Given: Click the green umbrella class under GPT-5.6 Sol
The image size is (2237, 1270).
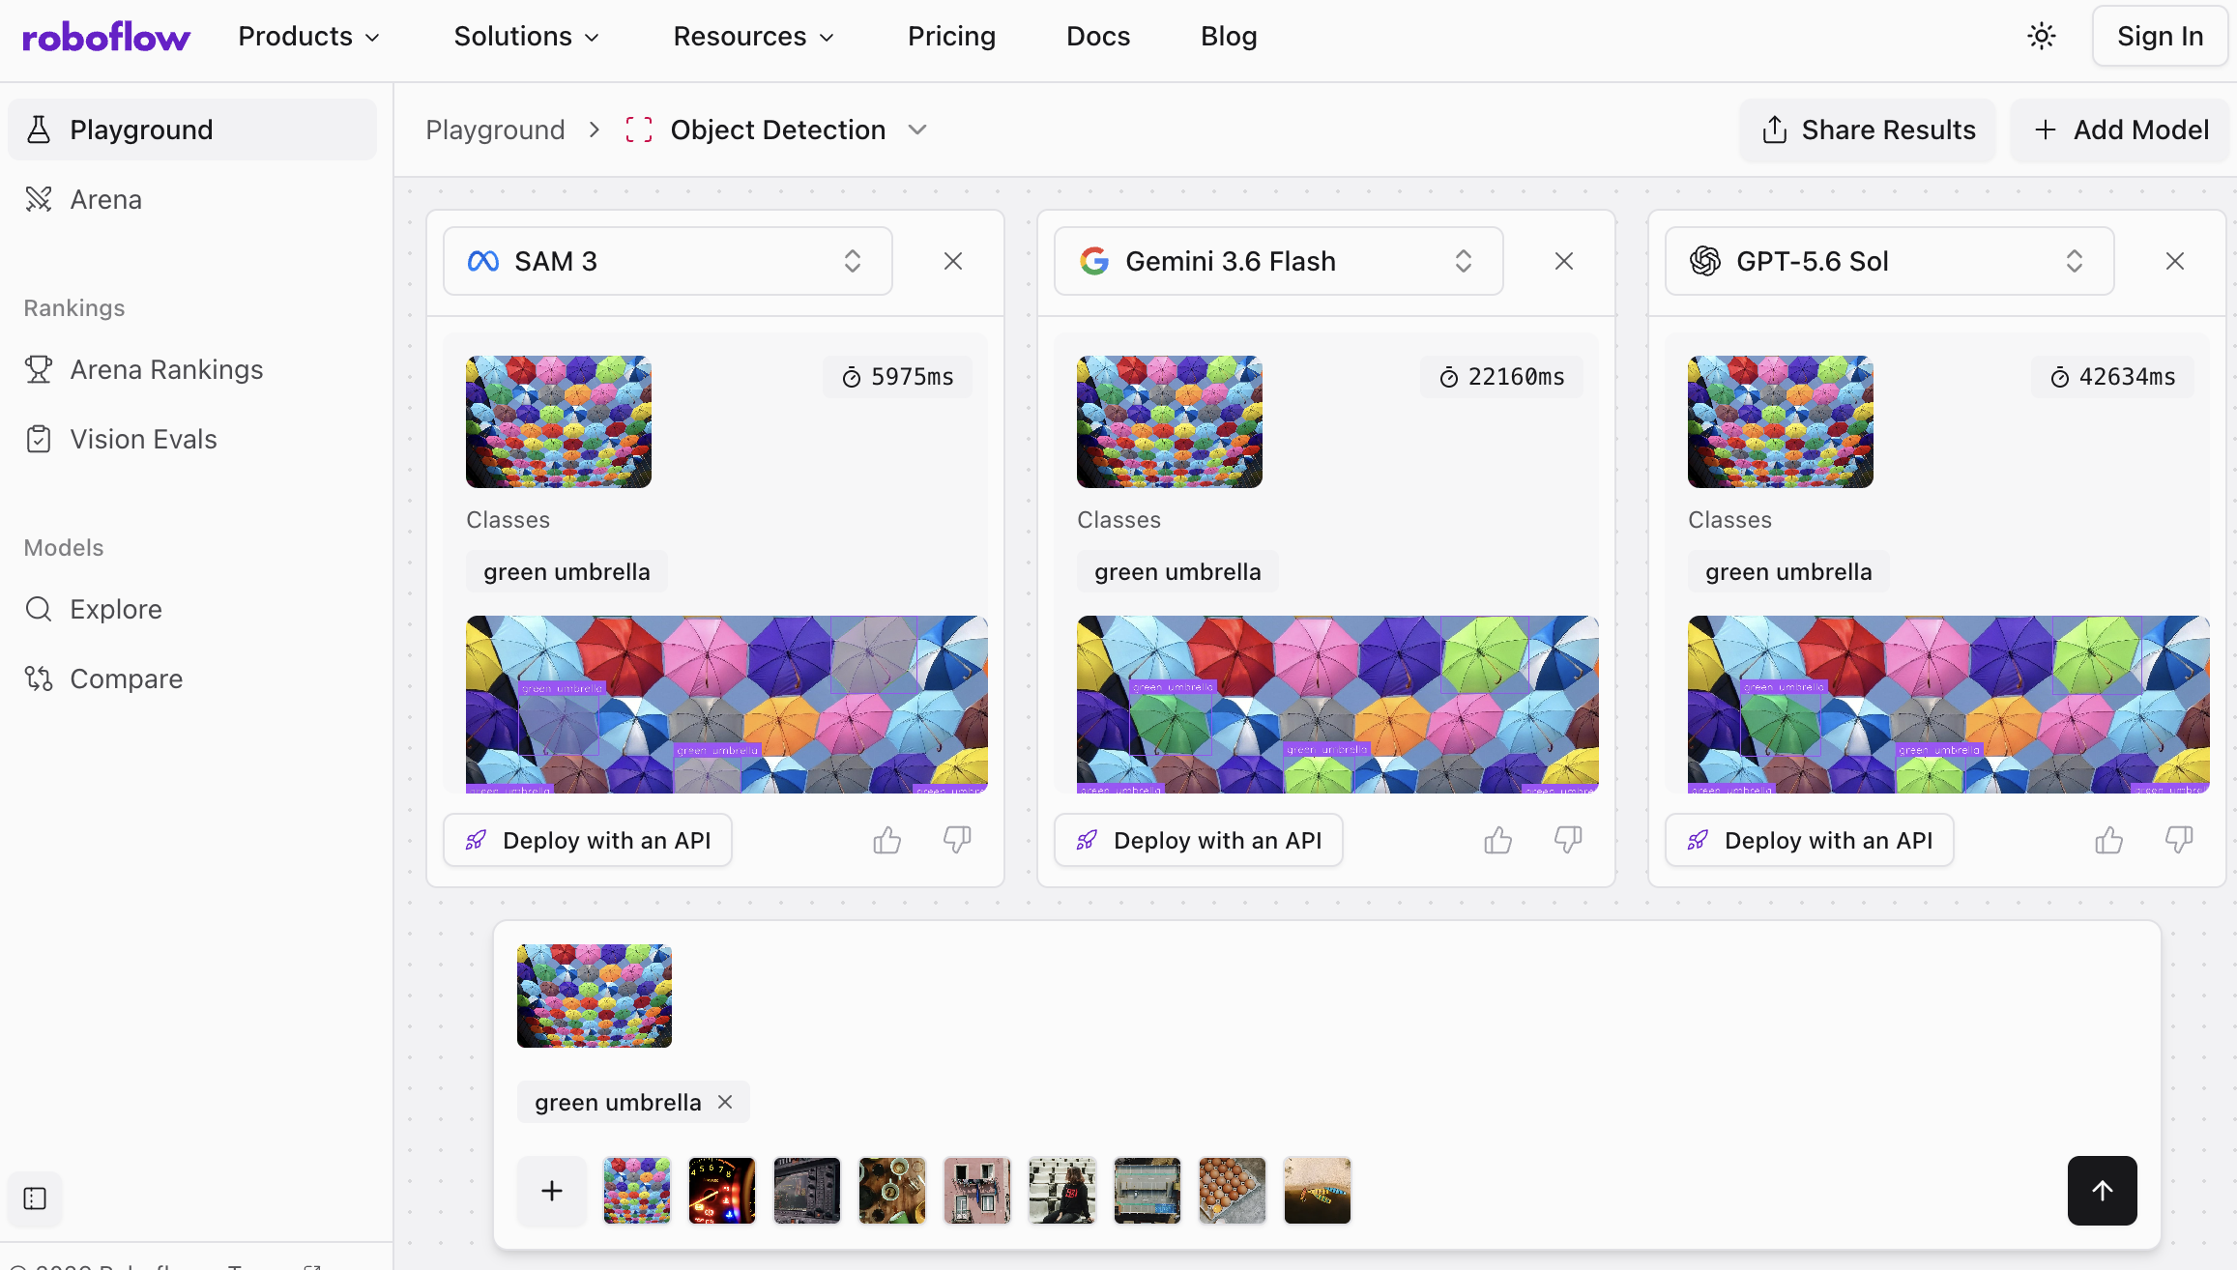Looking at the screenshot, I should pos(1788,571).
